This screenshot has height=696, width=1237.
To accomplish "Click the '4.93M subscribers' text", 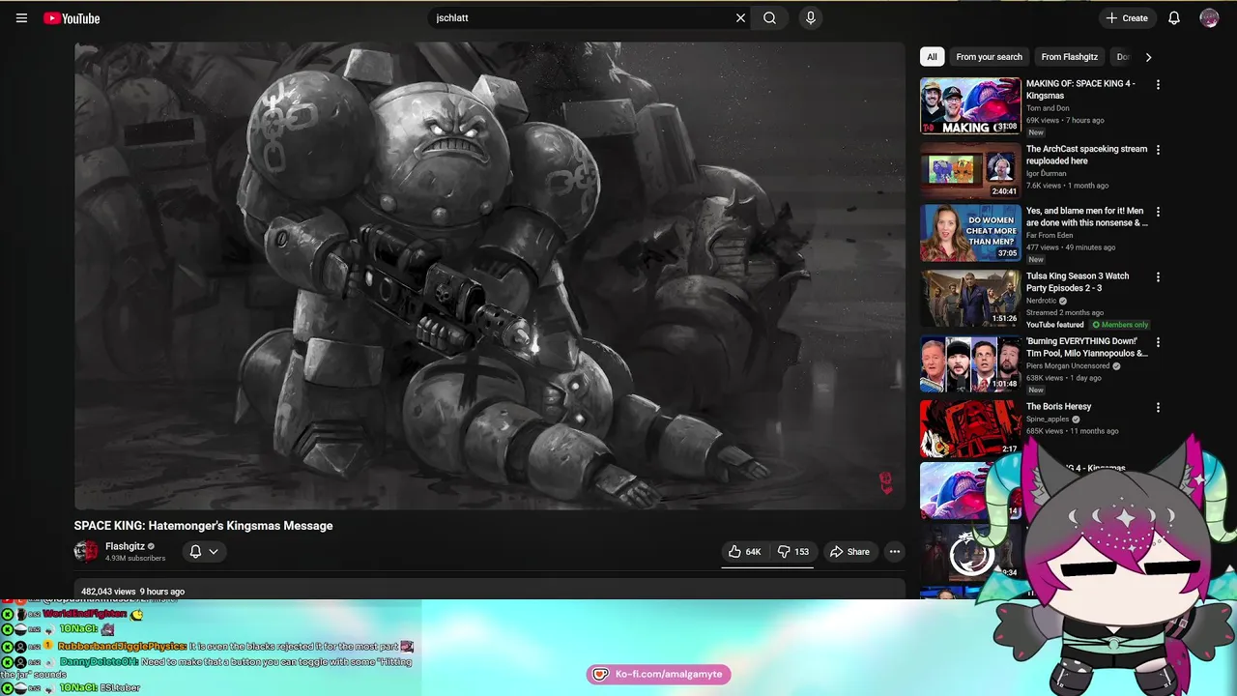I will pyautogui.click(x=135, y=559).
